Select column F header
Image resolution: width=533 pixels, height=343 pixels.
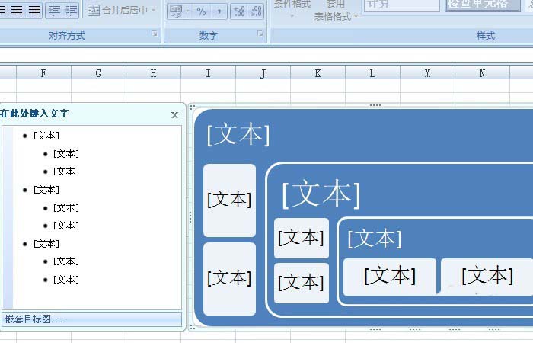(x=44, y=73)
